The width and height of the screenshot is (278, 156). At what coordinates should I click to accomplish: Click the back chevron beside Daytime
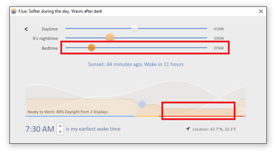(x=26, y=29)
